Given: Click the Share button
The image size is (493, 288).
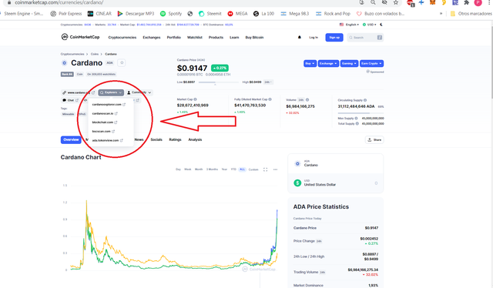Looking at the screenshot, I should 374,140.
